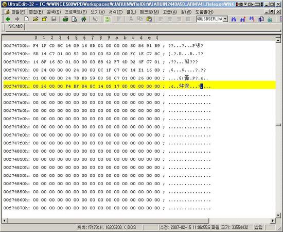
Task: Minimize the inner document window
Action: click(267, 12)
